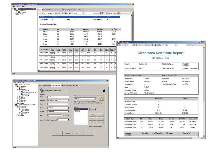The width and height of the screenshot is (213, 153).
Task: Open Log tab in top window
Action: point(80,10)
